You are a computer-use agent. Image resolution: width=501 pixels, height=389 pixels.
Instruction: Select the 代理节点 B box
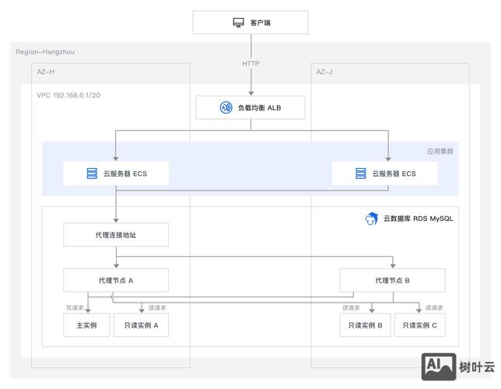(x=392, y=280)
